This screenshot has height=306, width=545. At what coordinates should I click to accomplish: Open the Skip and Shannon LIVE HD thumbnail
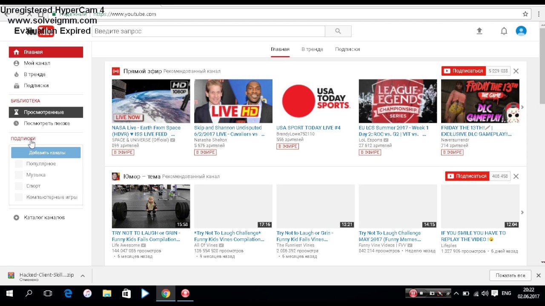233,101
